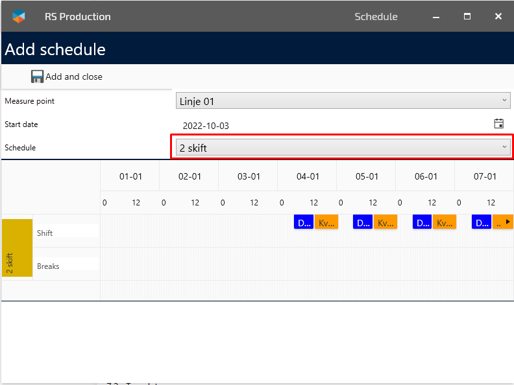Open the Start date calendar picker
The width and height of the screenshot is (514, 385).
498,124
